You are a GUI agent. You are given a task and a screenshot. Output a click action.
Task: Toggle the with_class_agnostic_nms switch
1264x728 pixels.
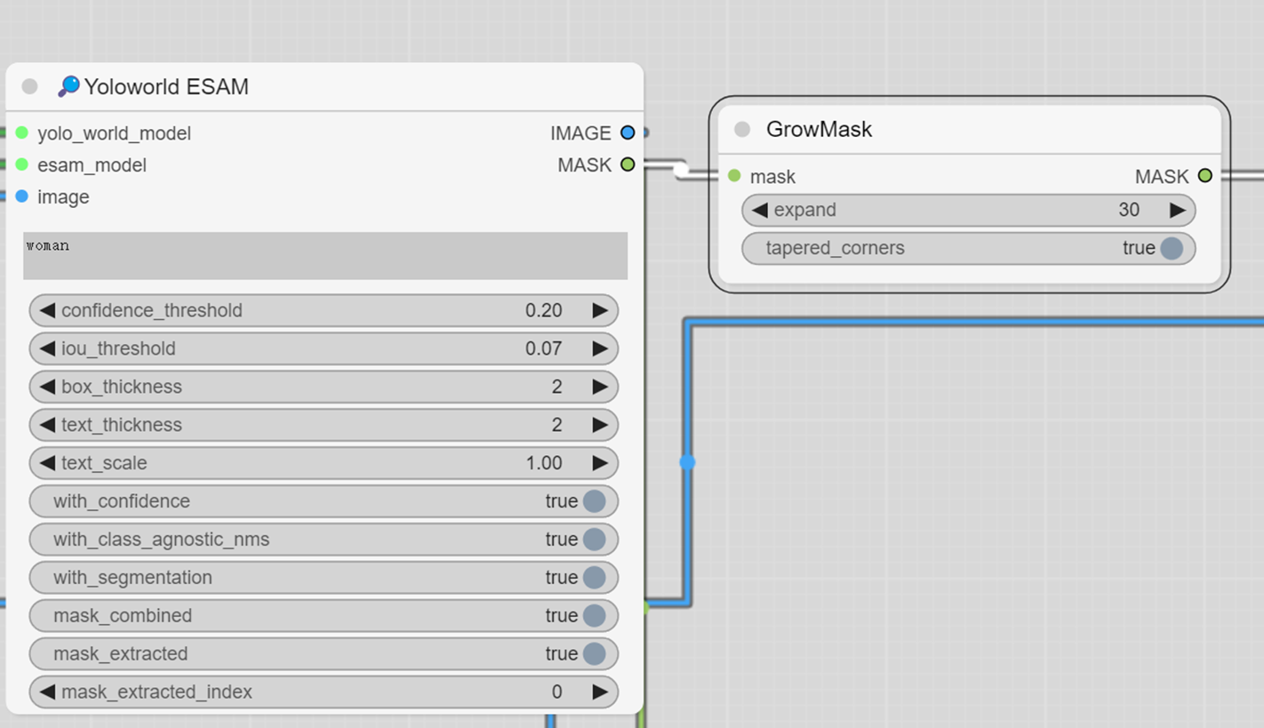click(x=595, y=540)
